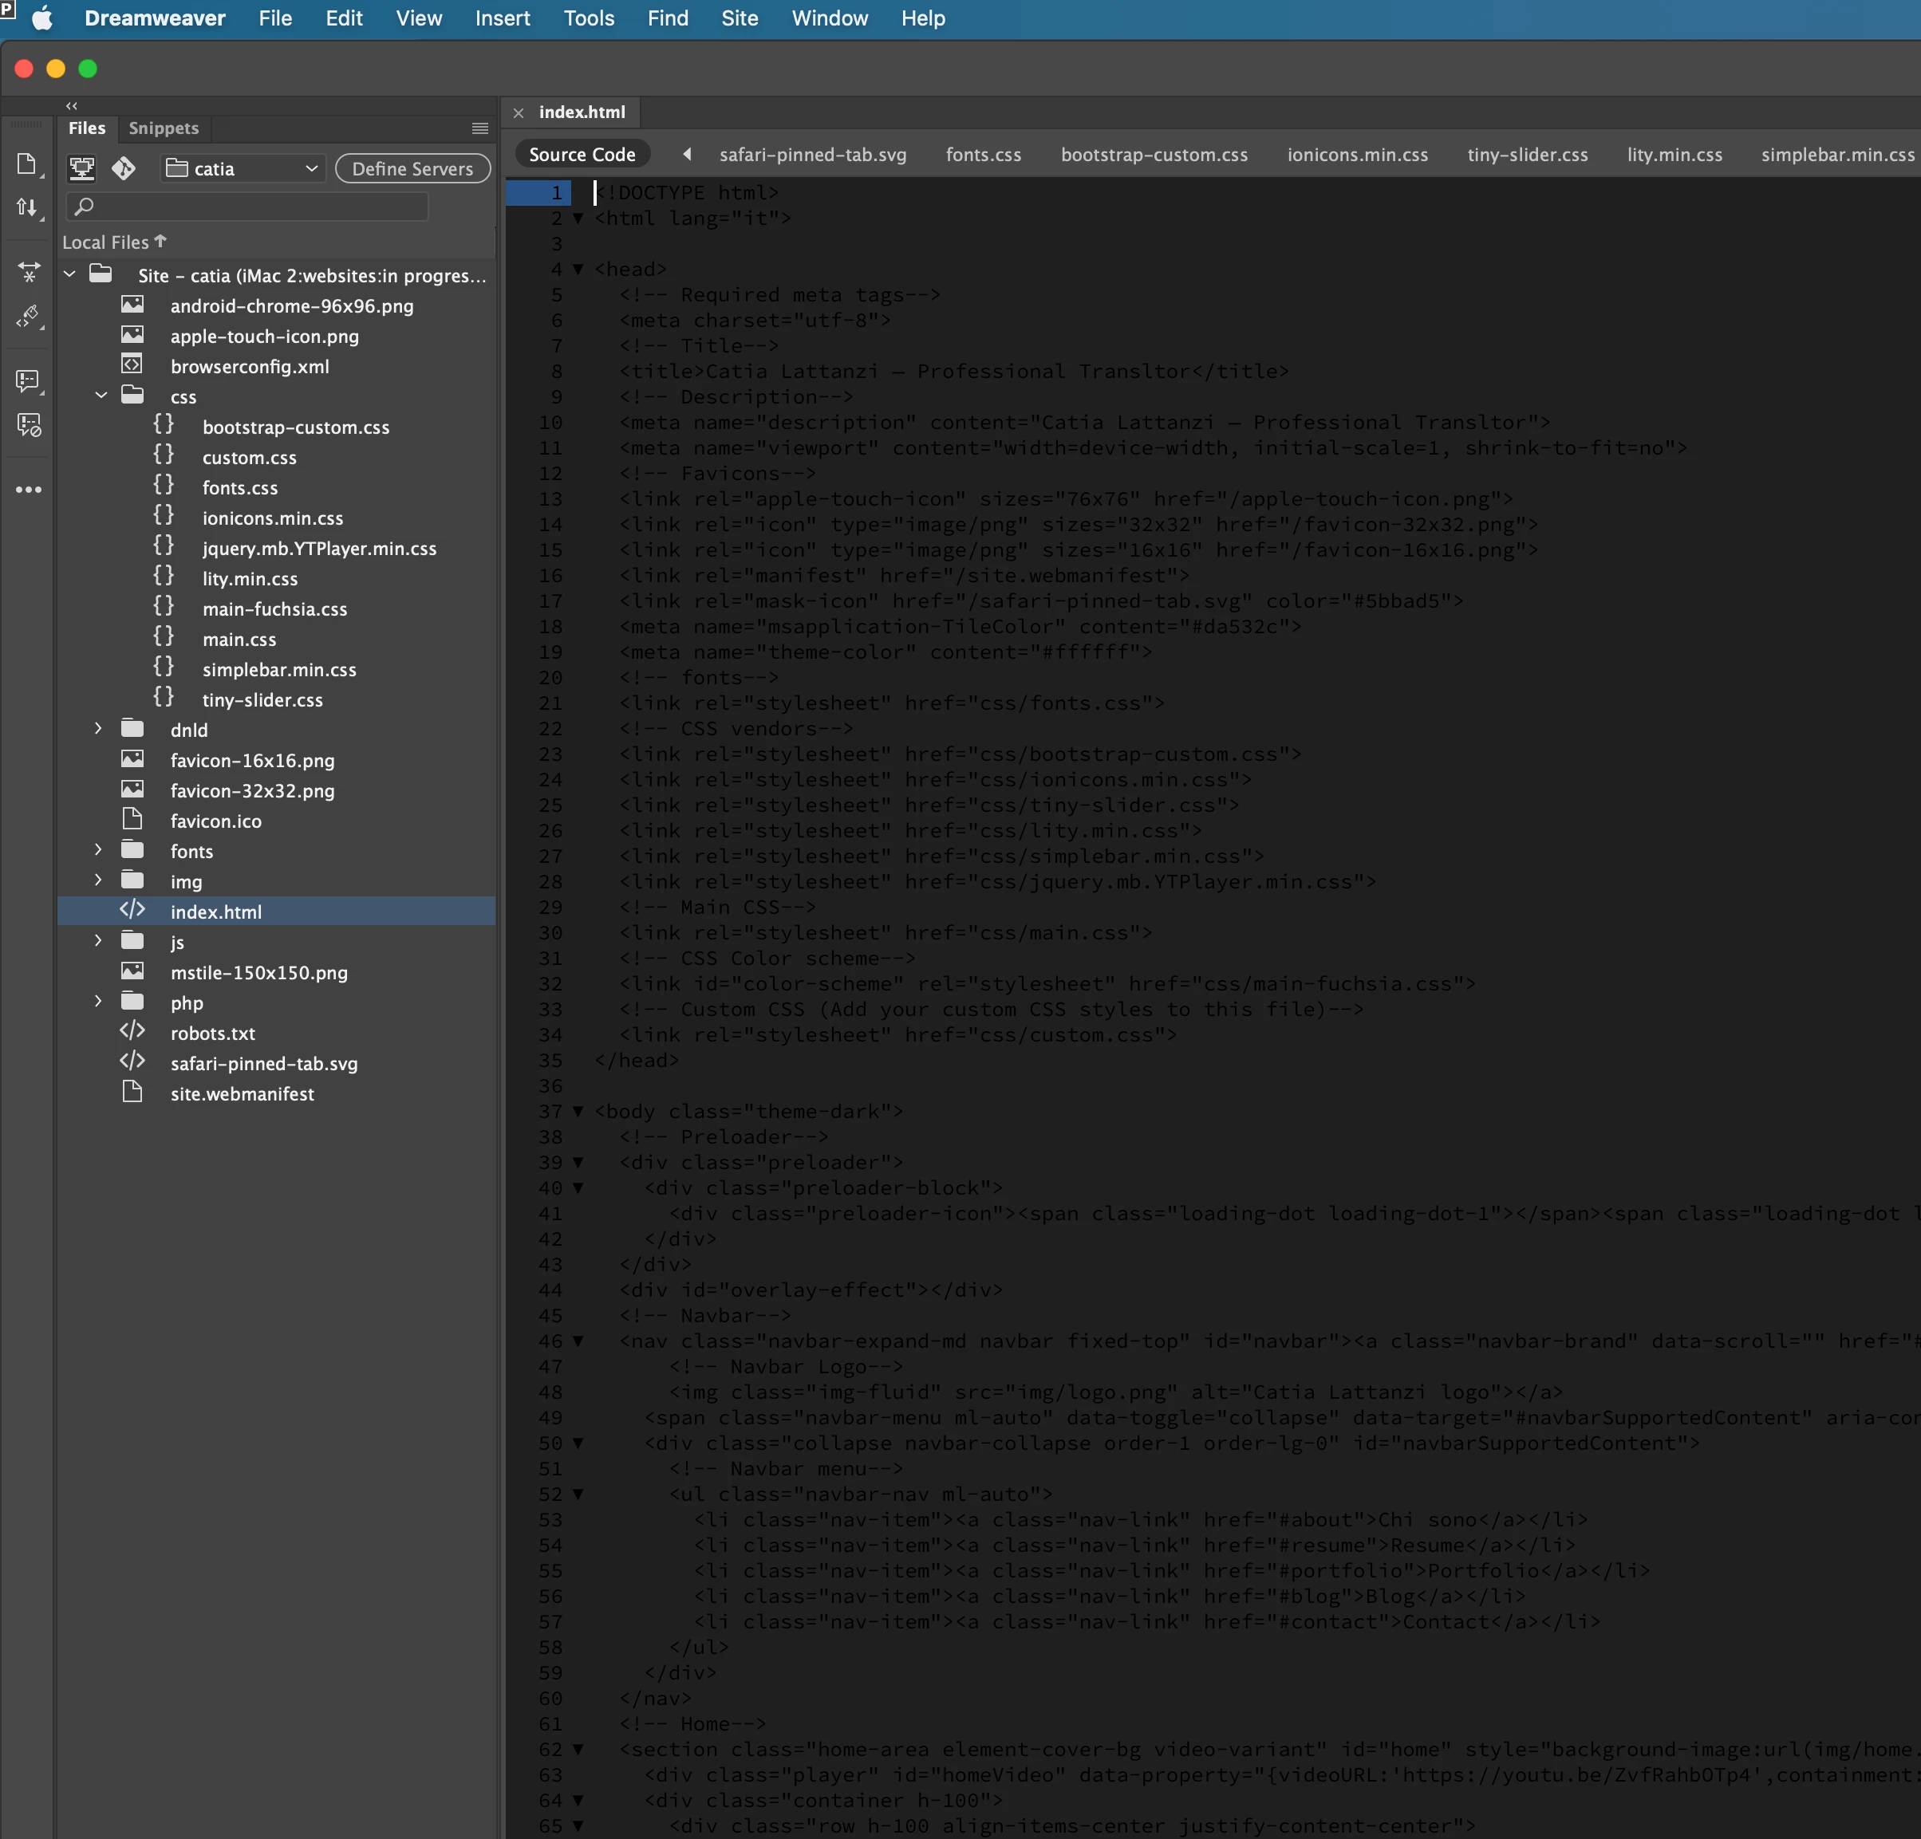Click the Apply Comment icon
Screen dimensions: 1921x1839
[x=27, y=380]
